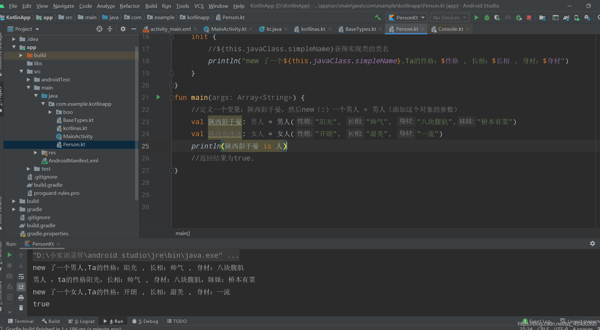600x330 pixels.
Task: Close the PersonKt run tab
Action: 58,244
